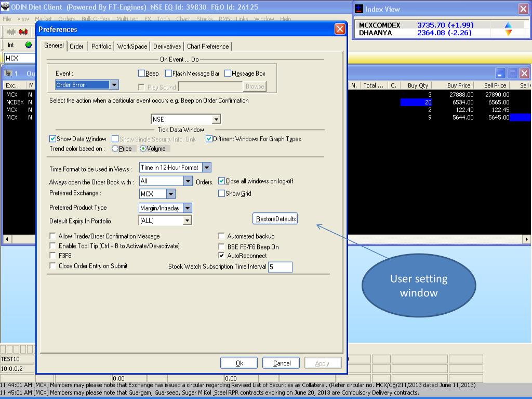Select the Volume trend color radio button

(143, 149)
